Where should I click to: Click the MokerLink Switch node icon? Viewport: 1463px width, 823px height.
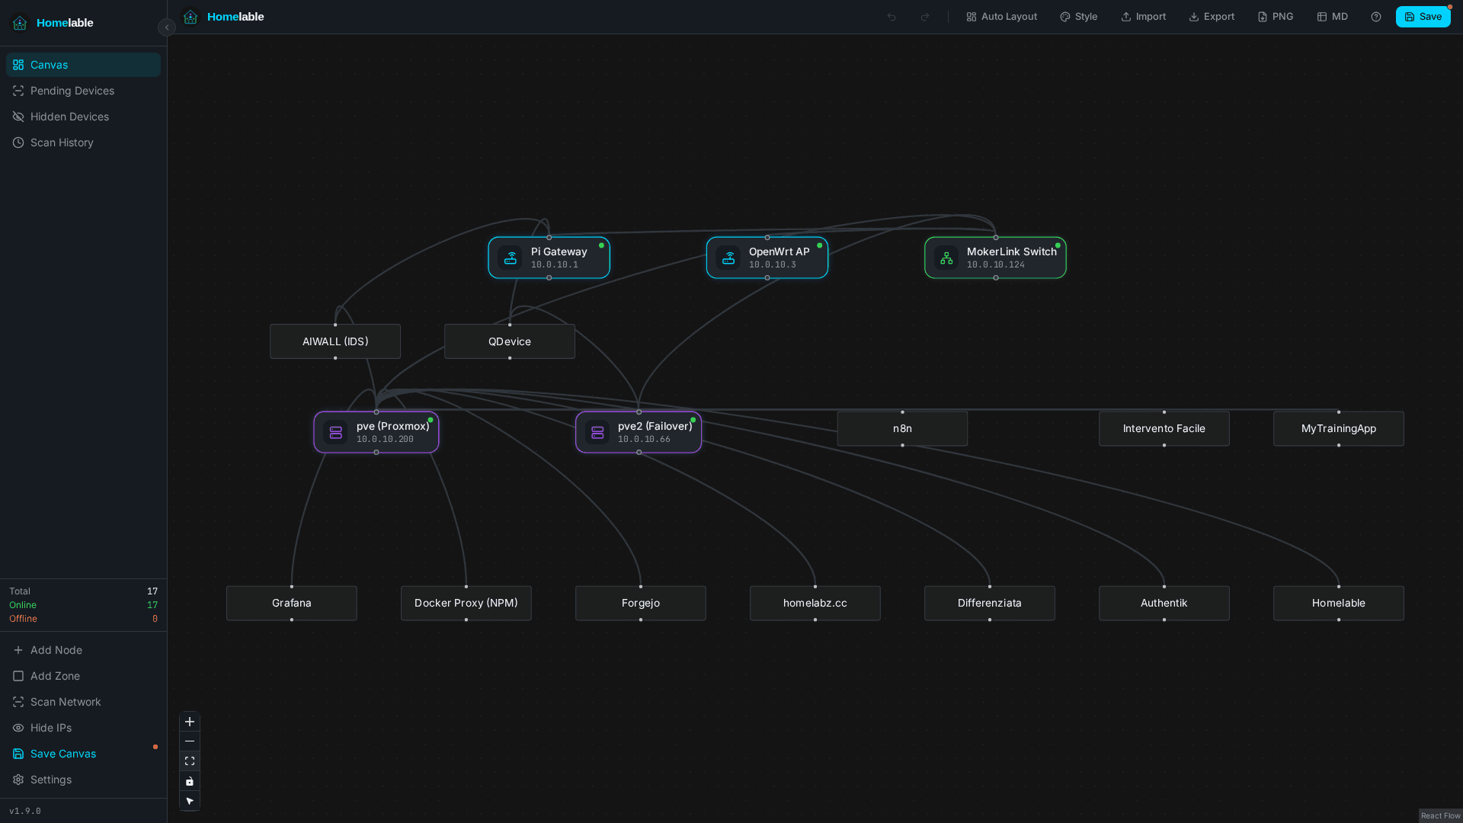coord(946,258)
